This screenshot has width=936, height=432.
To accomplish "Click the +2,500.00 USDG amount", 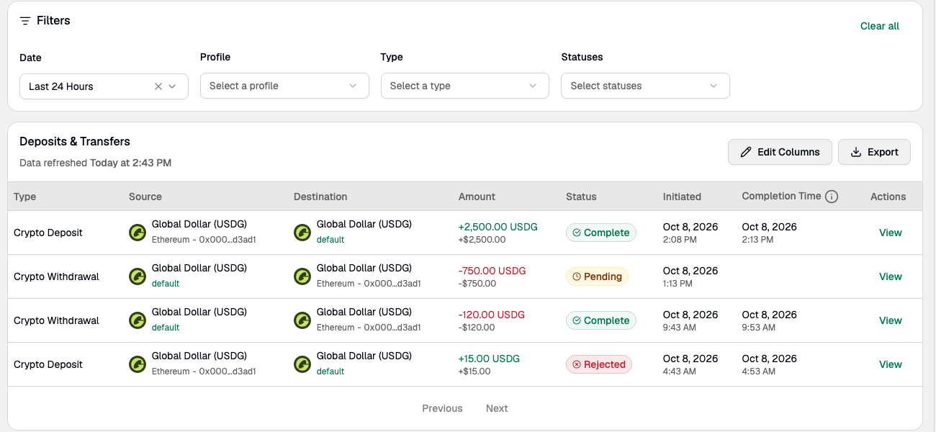I will tap(498, 227).
